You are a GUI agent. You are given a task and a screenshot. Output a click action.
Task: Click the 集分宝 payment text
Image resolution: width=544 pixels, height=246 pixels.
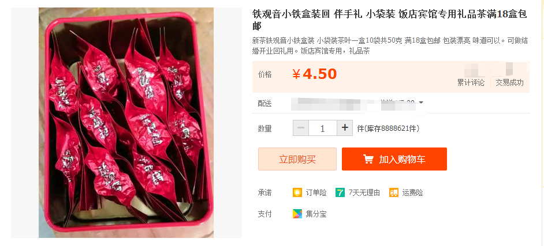pos(316,214)
